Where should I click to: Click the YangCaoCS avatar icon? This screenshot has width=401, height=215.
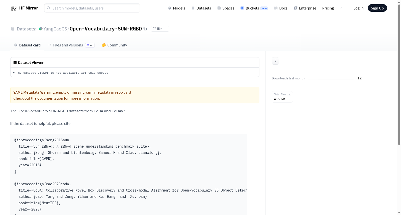(x=41, y=29)
